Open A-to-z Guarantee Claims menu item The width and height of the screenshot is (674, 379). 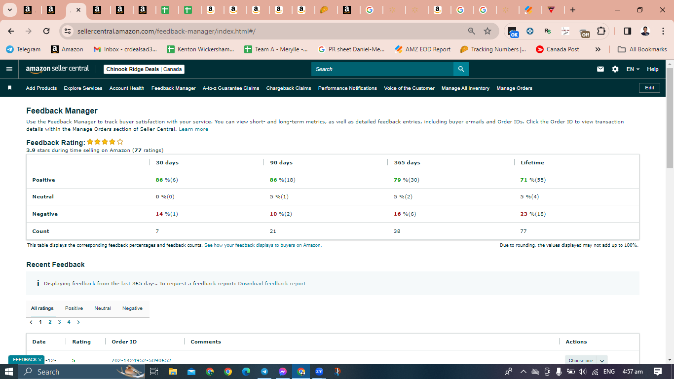coord(231,88)
